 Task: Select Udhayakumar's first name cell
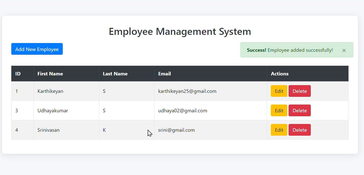(x=53, y=110)
